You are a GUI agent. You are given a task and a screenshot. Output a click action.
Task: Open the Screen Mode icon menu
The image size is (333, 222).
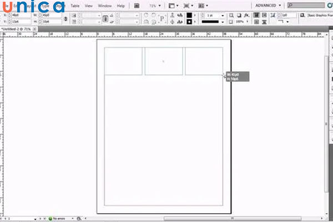(x=186, y=6)
